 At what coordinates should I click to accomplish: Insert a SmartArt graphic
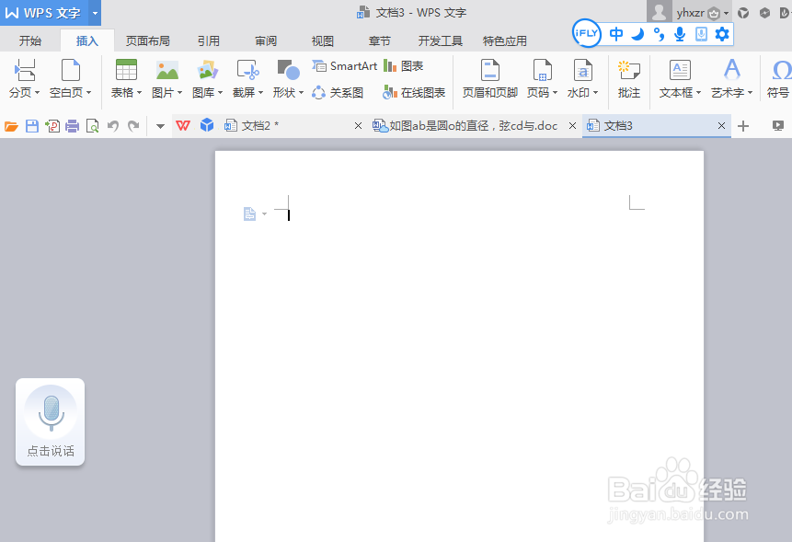pyautogui.click(x=345, y=65)
